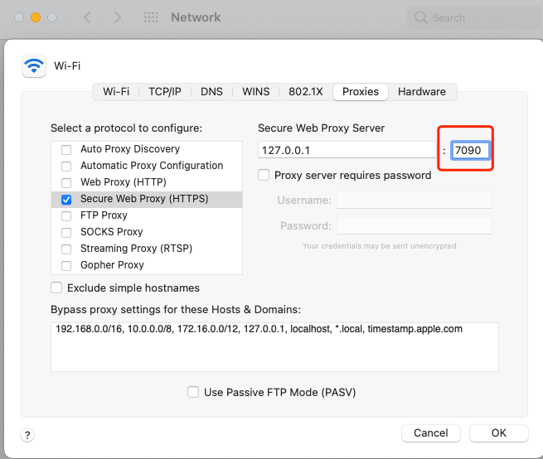Screen dimensions: 543x459
Task: Tick the SOCKS Proxy checkbox
Action: tap(66, 232)
